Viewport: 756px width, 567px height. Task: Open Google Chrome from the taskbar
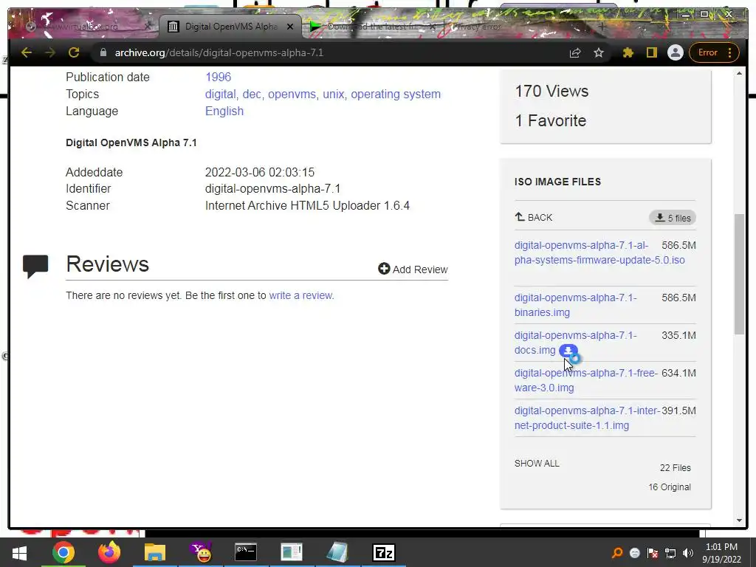point(63,552)
